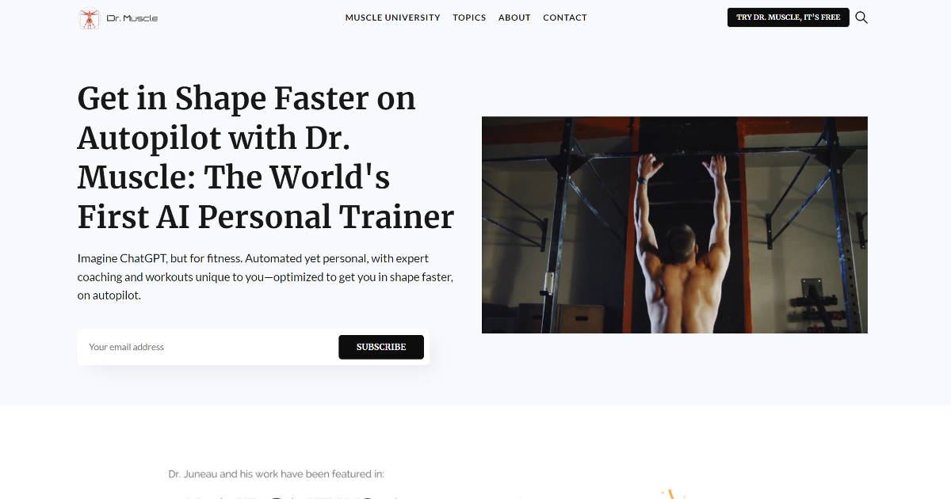Go to the About page
The image size is (951, 499).
pos(514,17)
